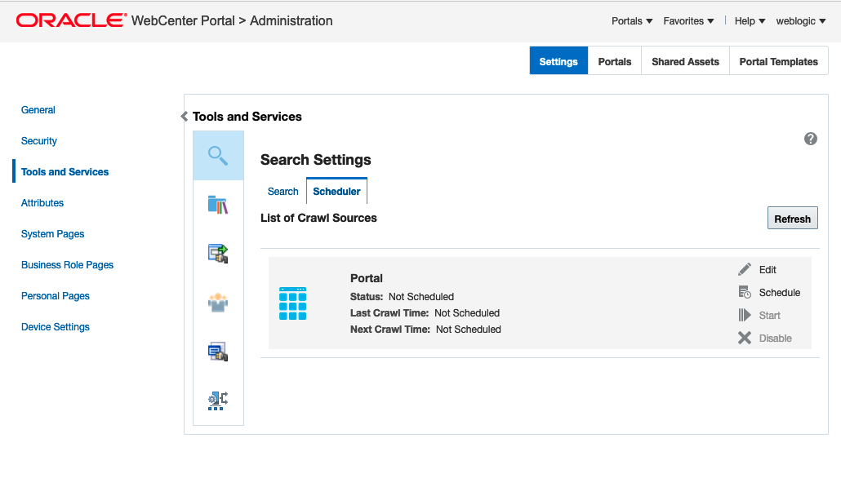The image size is (841, 478).
Task: Click 'WebCenter Portal > Administration' breadcrumb text
Action: pyautogui.click(x=232, y=21)
